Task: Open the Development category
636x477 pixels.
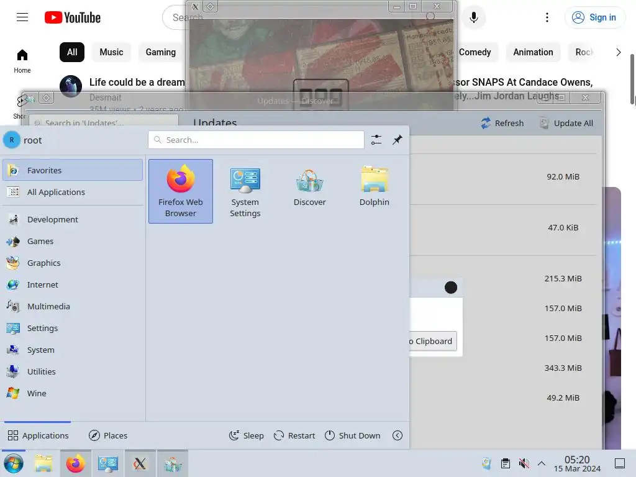Action: pos(73,219)
